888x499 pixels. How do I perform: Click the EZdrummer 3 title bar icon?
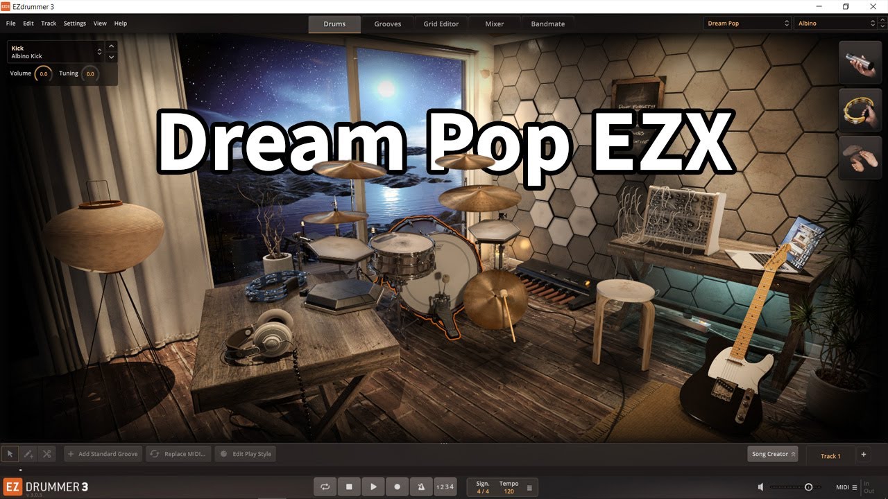coord(6,7)
